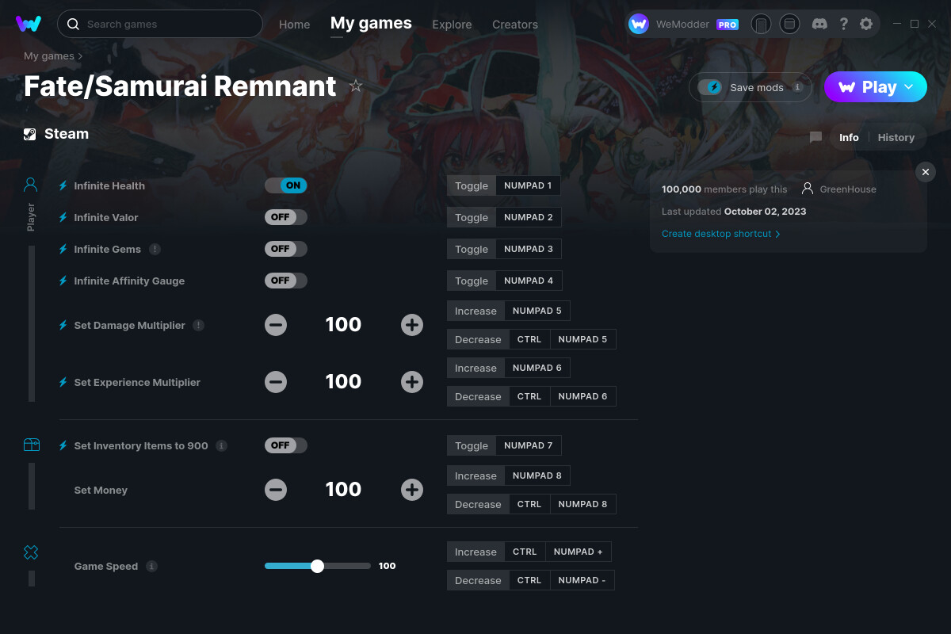Open the settings gear icon
This screenshot has height=634, width=951.
(866, 24)
